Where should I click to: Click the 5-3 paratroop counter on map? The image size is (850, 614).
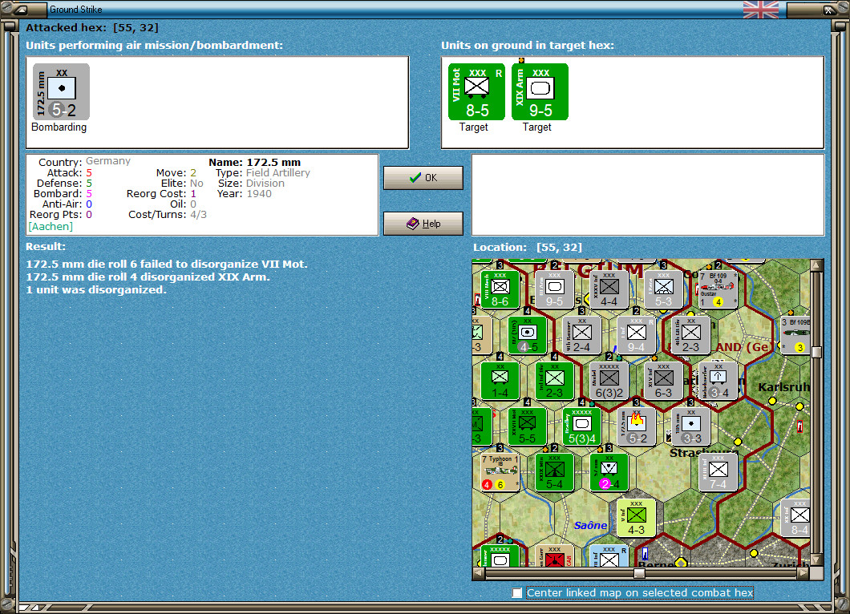coord(663,289)
